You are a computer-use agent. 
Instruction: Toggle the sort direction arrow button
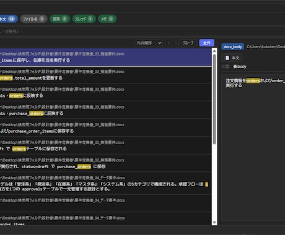[169, 43]
